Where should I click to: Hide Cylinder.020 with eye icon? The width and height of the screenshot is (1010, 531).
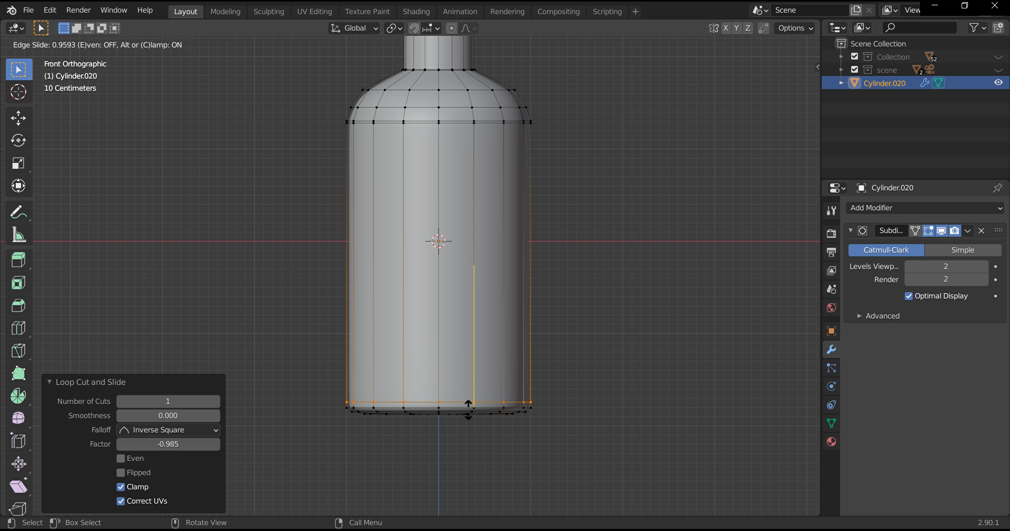(x=998, y=82)
